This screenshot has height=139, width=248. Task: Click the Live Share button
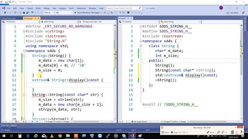[x=232, y=13]
